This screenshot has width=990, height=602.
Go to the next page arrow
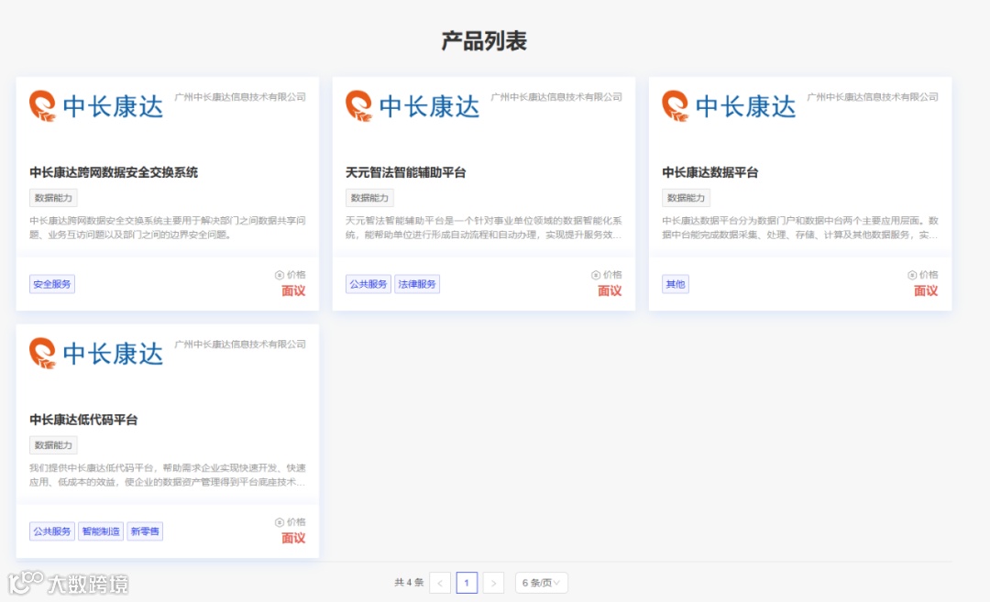coord(493,583)
